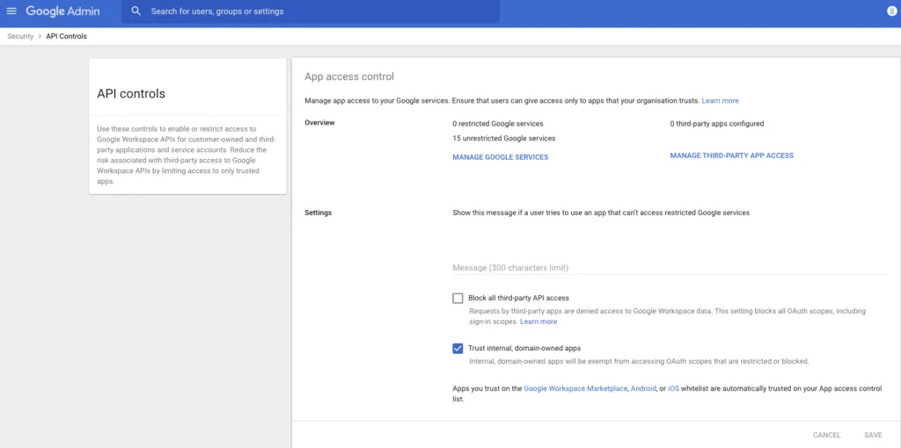901x448 pixels.
Task: Open Learn more link in App access control description
Action: point(720,100)
